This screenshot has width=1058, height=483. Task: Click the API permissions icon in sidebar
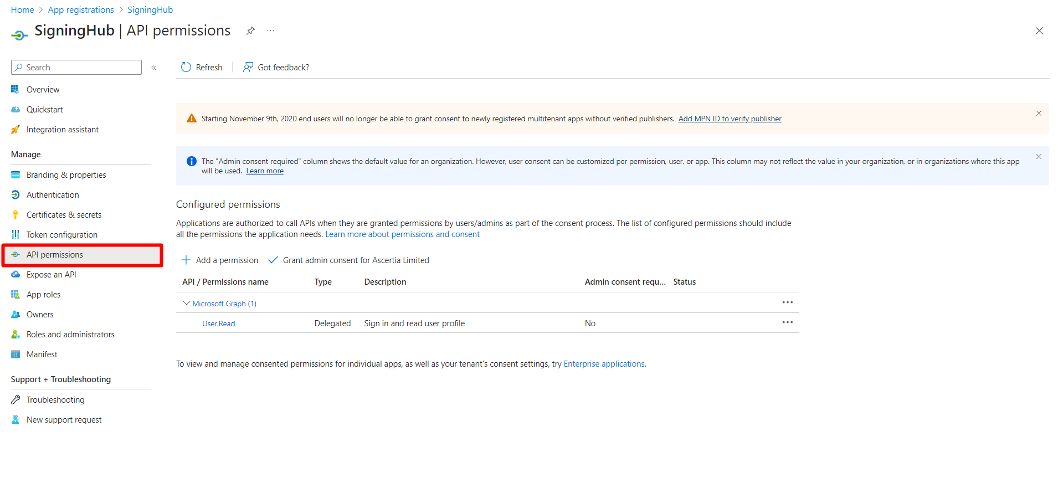pyautogui.click(x=16, y=254)
